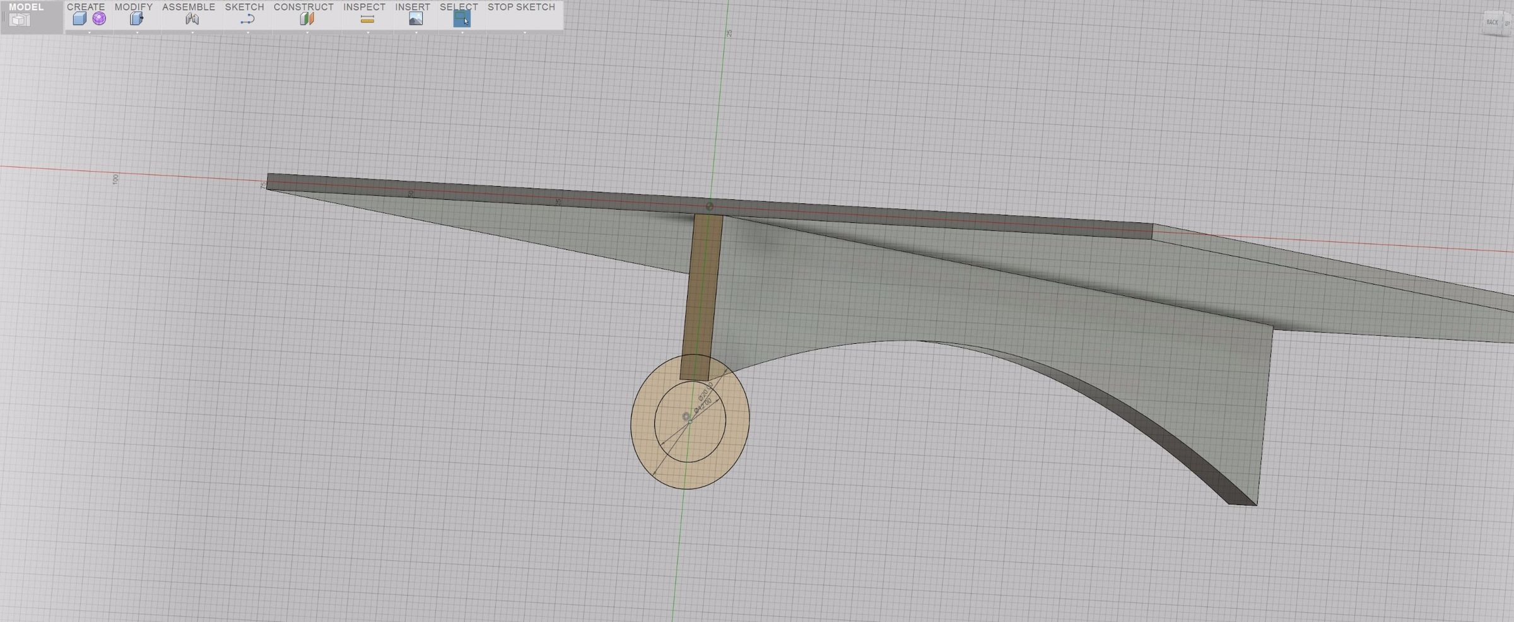Viewport: 1514px width, 622px height.
Task: Select the spline icon under SKETCH
Action: click(x=245, y=19)
